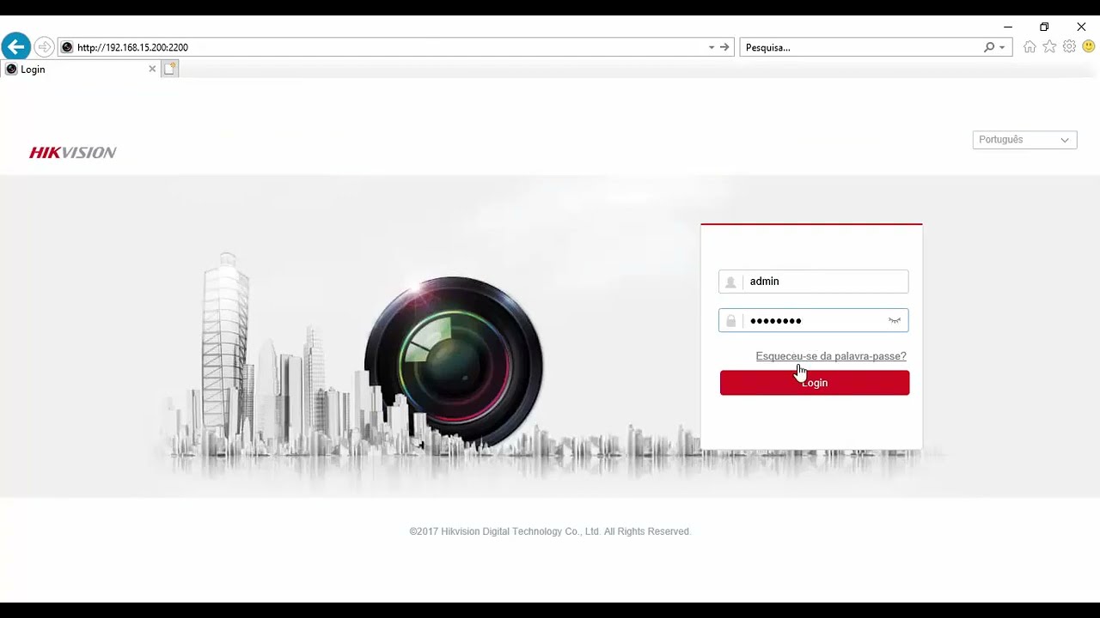1100x618 pixels.
Task: Click the browser Forward arrow button
Action: click(44, 47)
